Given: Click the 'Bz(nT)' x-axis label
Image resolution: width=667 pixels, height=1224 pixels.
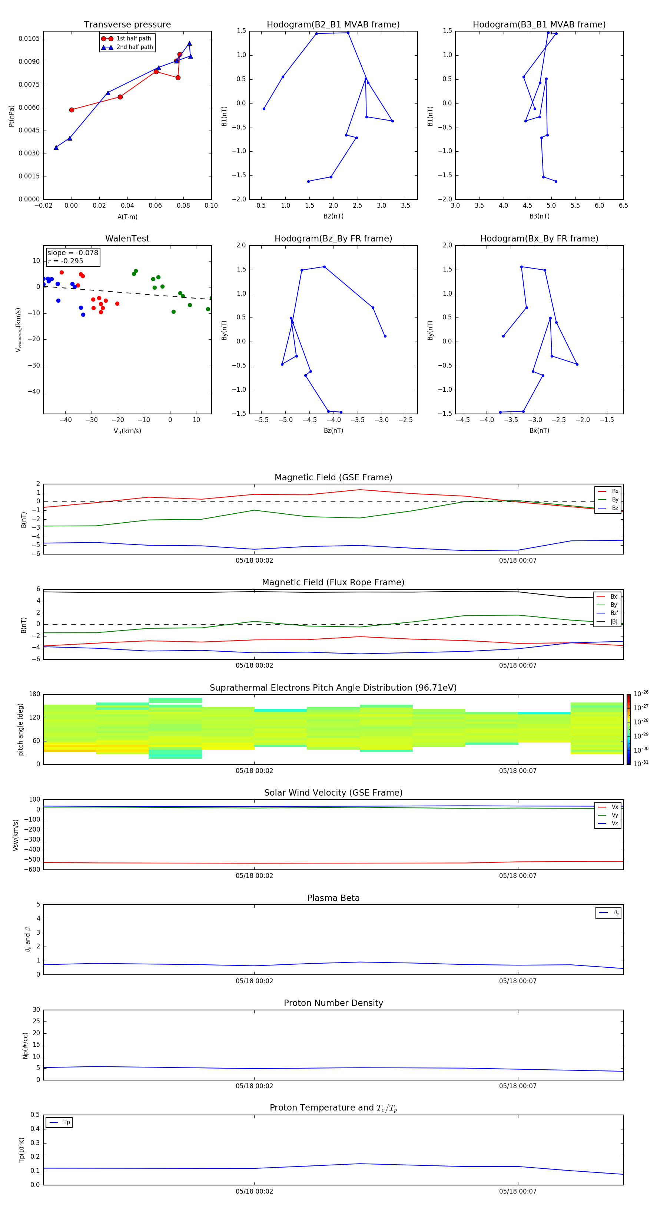Looking at the screenshot, I should point(333,431).
